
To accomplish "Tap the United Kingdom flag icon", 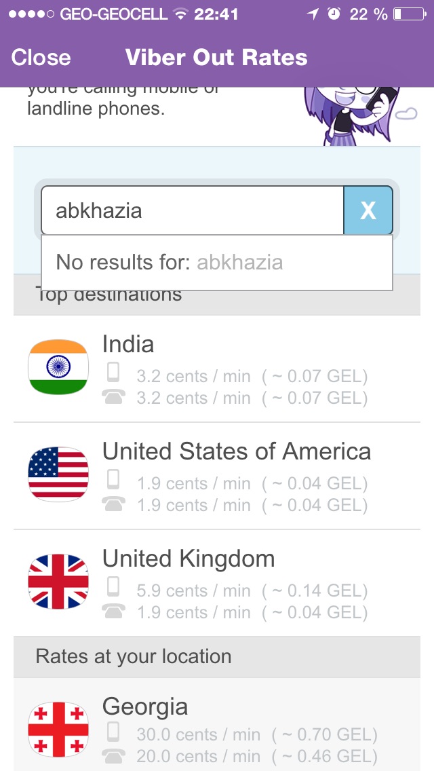I will coord(58,582).
